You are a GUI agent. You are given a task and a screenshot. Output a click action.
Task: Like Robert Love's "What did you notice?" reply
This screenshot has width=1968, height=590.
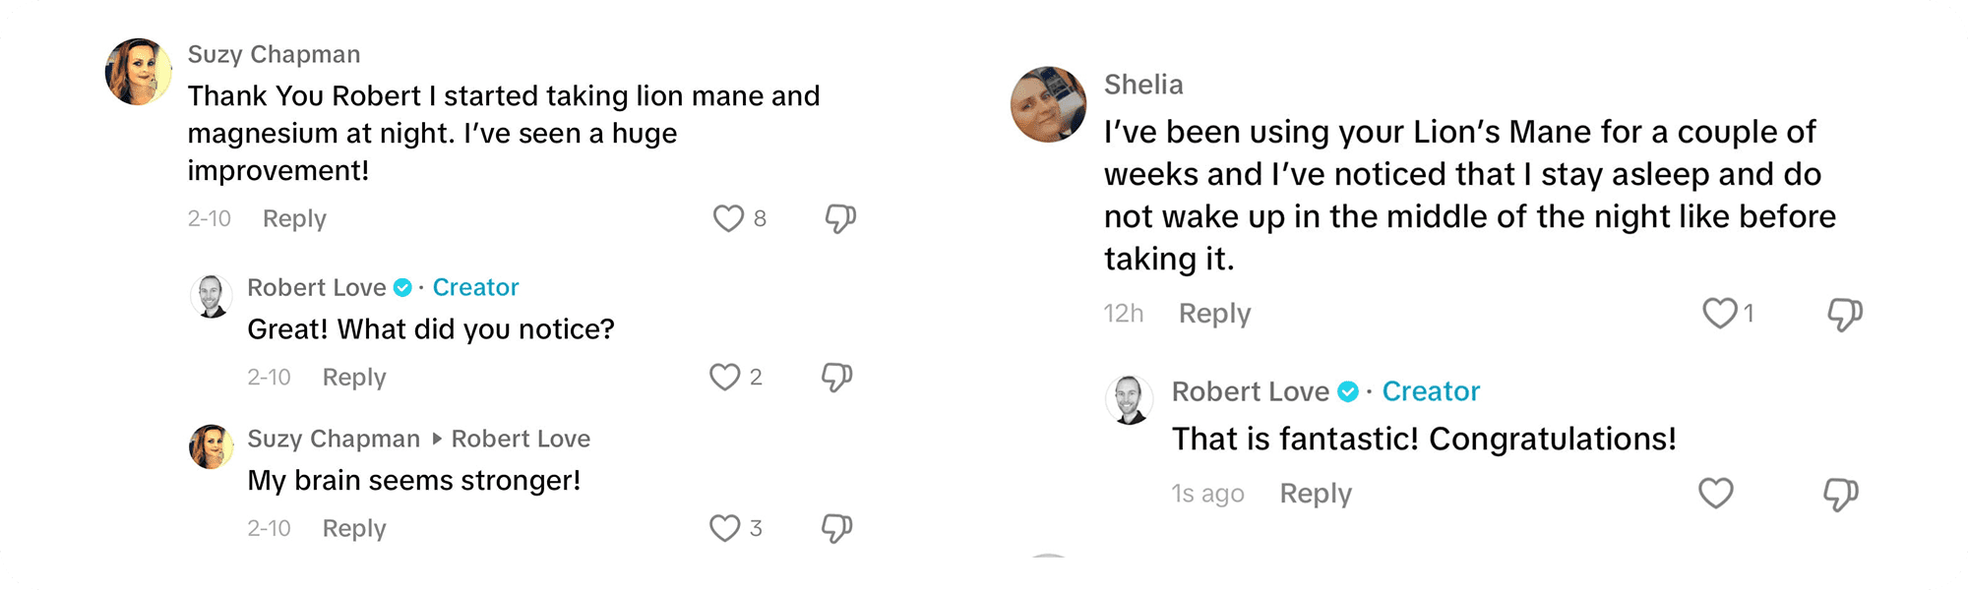pos(725,378)
